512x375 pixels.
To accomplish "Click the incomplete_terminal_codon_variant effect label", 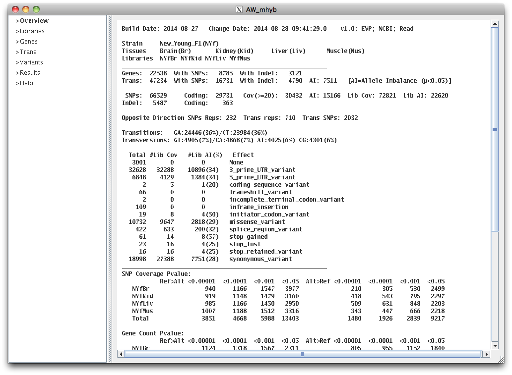I will pyautogui.click(x=286, y=200).
